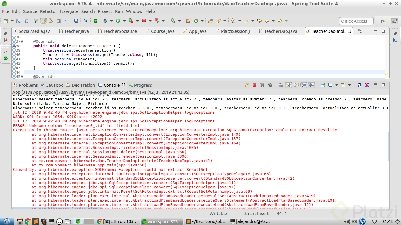Open the Navigate menu

[x=69, y=11]
